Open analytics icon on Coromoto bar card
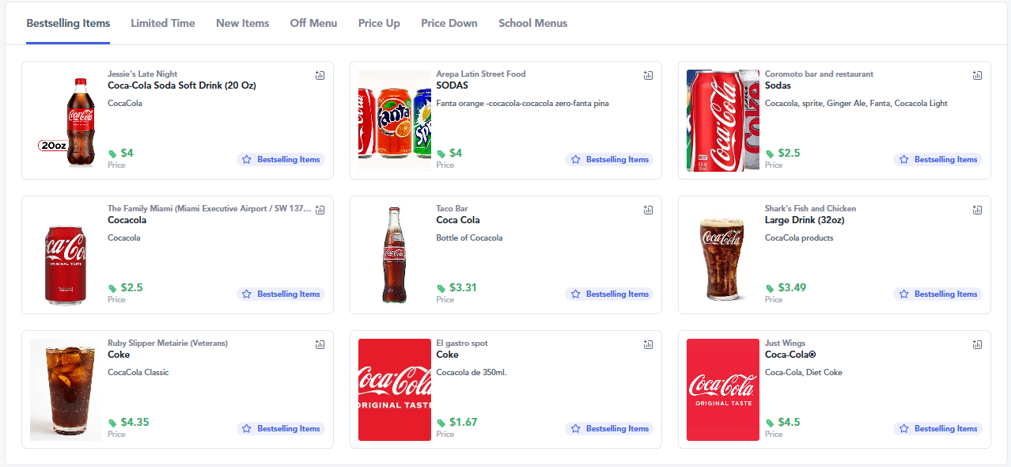The image size is (1011, 467). tap(977, 75)
